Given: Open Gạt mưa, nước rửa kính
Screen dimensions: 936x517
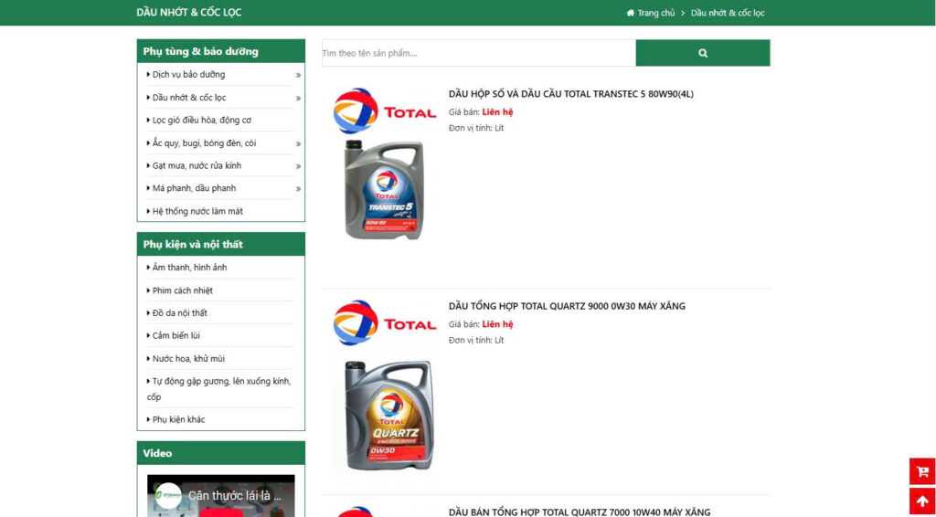Looking at the screenshot, I should click(197, 165).
